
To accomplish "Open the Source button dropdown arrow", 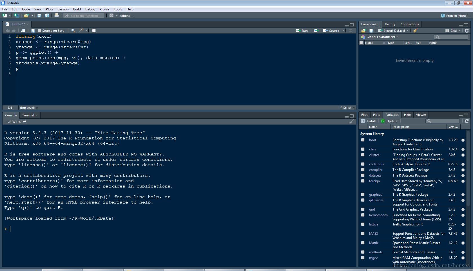I will [x=343, y=31].
